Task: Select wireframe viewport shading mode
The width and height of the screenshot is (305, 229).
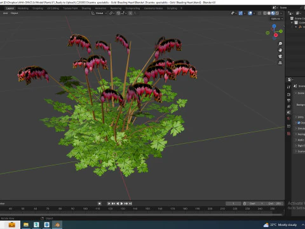Action: (x=265, y=13)
